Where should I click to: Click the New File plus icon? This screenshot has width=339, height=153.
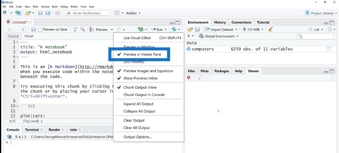(x=5, y=13)
